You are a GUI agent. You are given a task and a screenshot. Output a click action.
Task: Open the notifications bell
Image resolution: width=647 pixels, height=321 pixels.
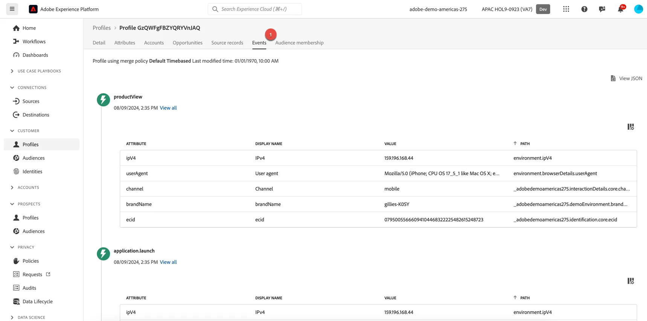pos(620,9)
